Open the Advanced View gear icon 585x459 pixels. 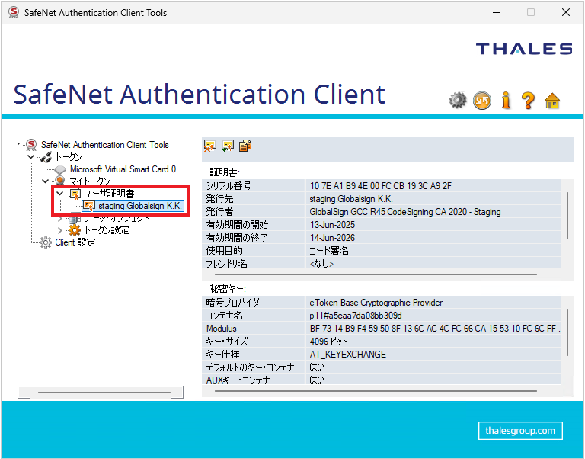point(457,100)
